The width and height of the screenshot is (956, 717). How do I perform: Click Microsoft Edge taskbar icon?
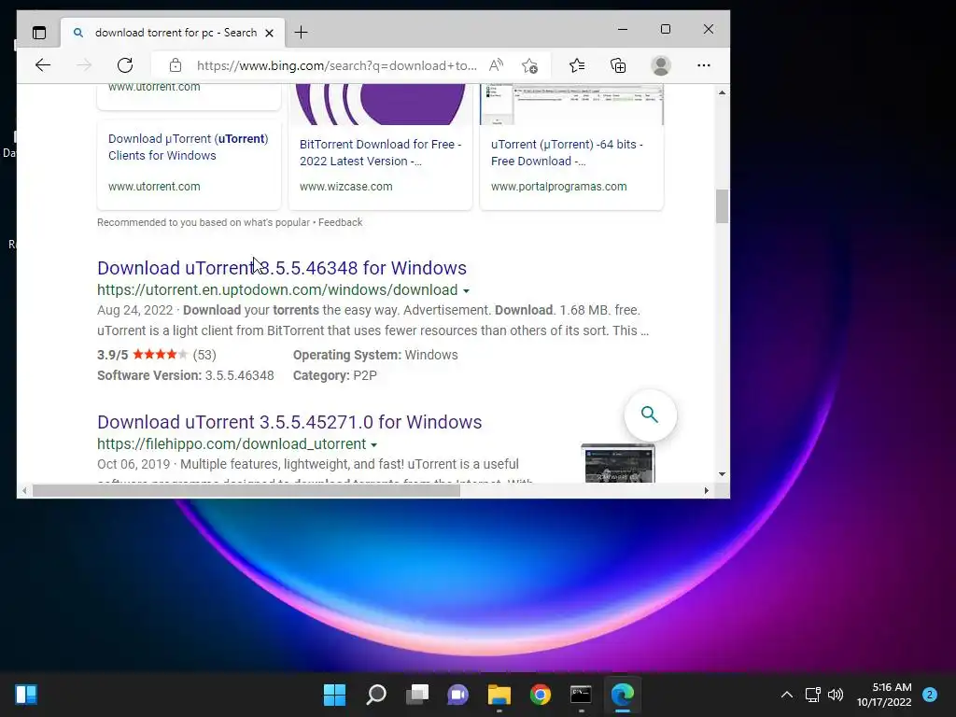[x=623, y=695]
